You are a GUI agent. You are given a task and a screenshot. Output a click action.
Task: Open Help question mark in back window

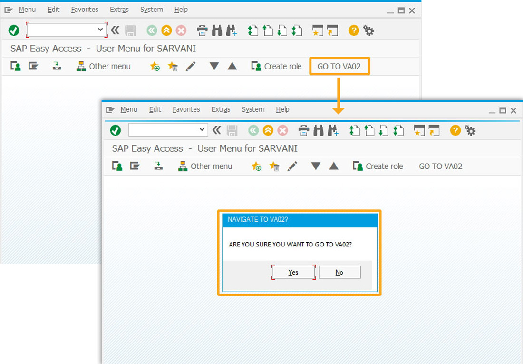pos(354,30)
